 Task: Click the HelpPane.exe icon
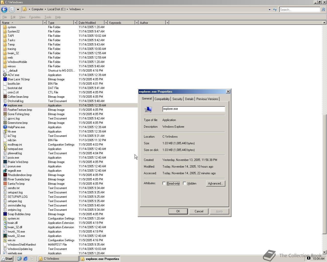[5, 127]
